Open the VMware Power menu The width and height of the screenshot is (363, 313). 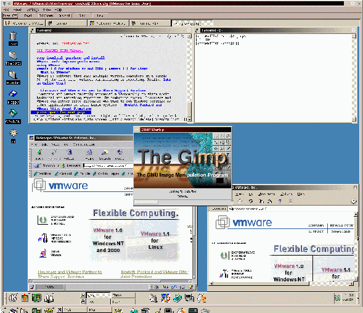(17, 10)
